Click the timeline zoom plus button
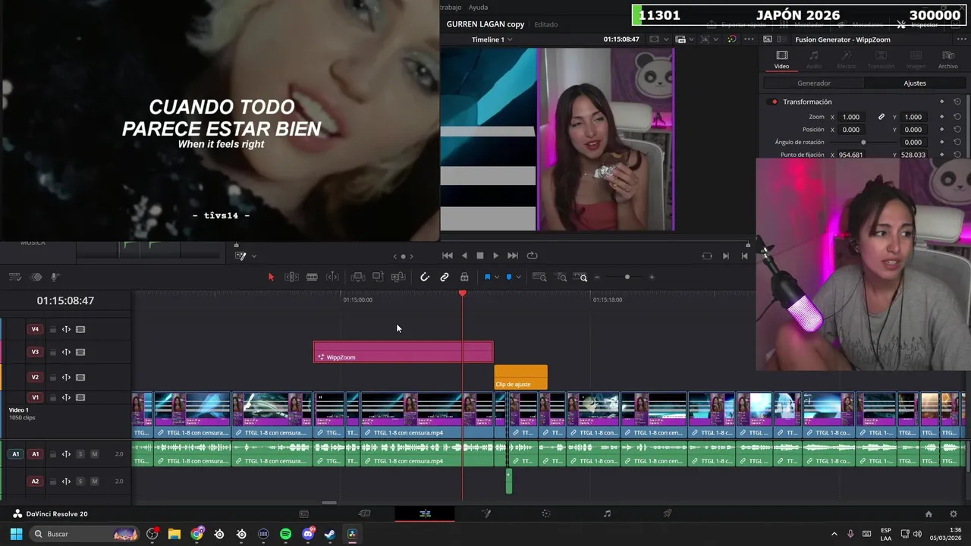The image size is (971, 546). pyautogui.click(x=652, y=277)
